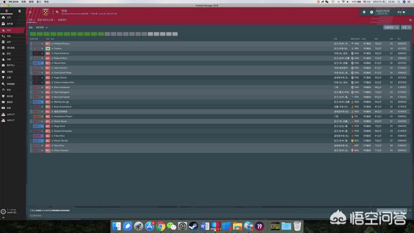This screenshot has width=414, height=233.
Task: Open player Patrick Roberts from the list
Action: (x=61, y=53)
